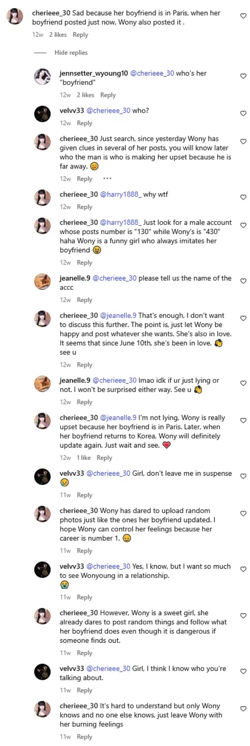250x746 pixels.
Task: Heart the "Just search, since yesterday" comment
Action: (x=243, y=142)
